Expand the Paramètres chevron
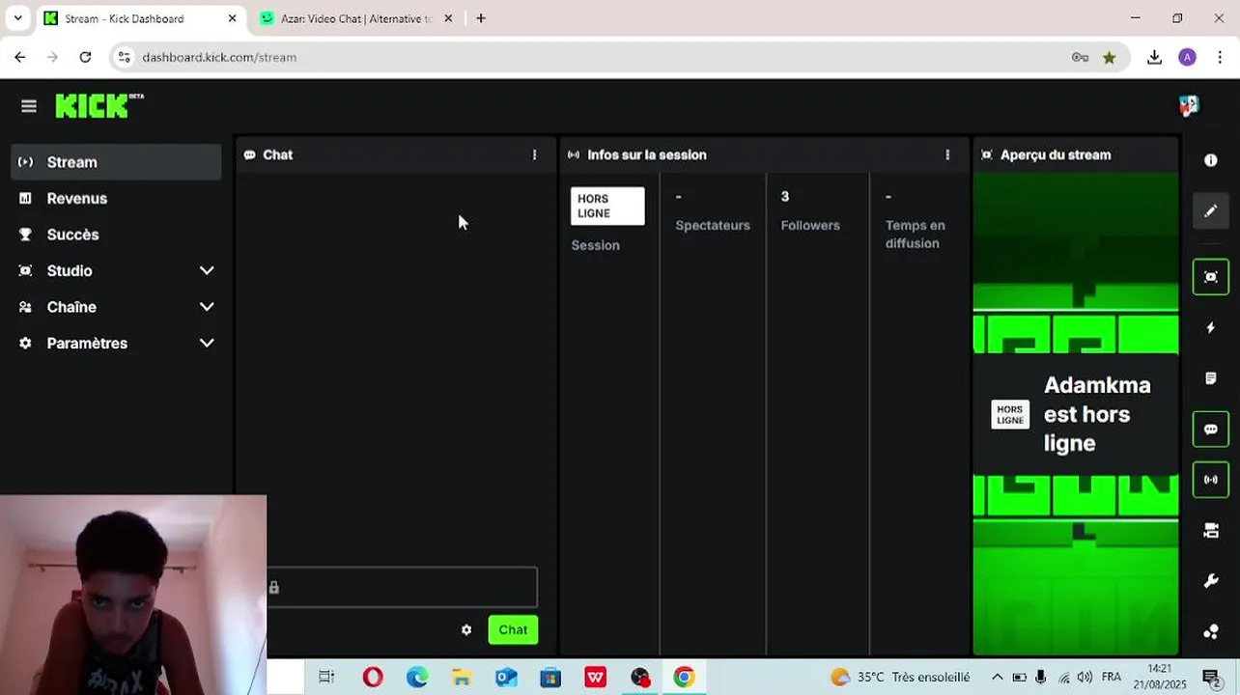Screen dimensions: 1240x695 coord(207,344)
